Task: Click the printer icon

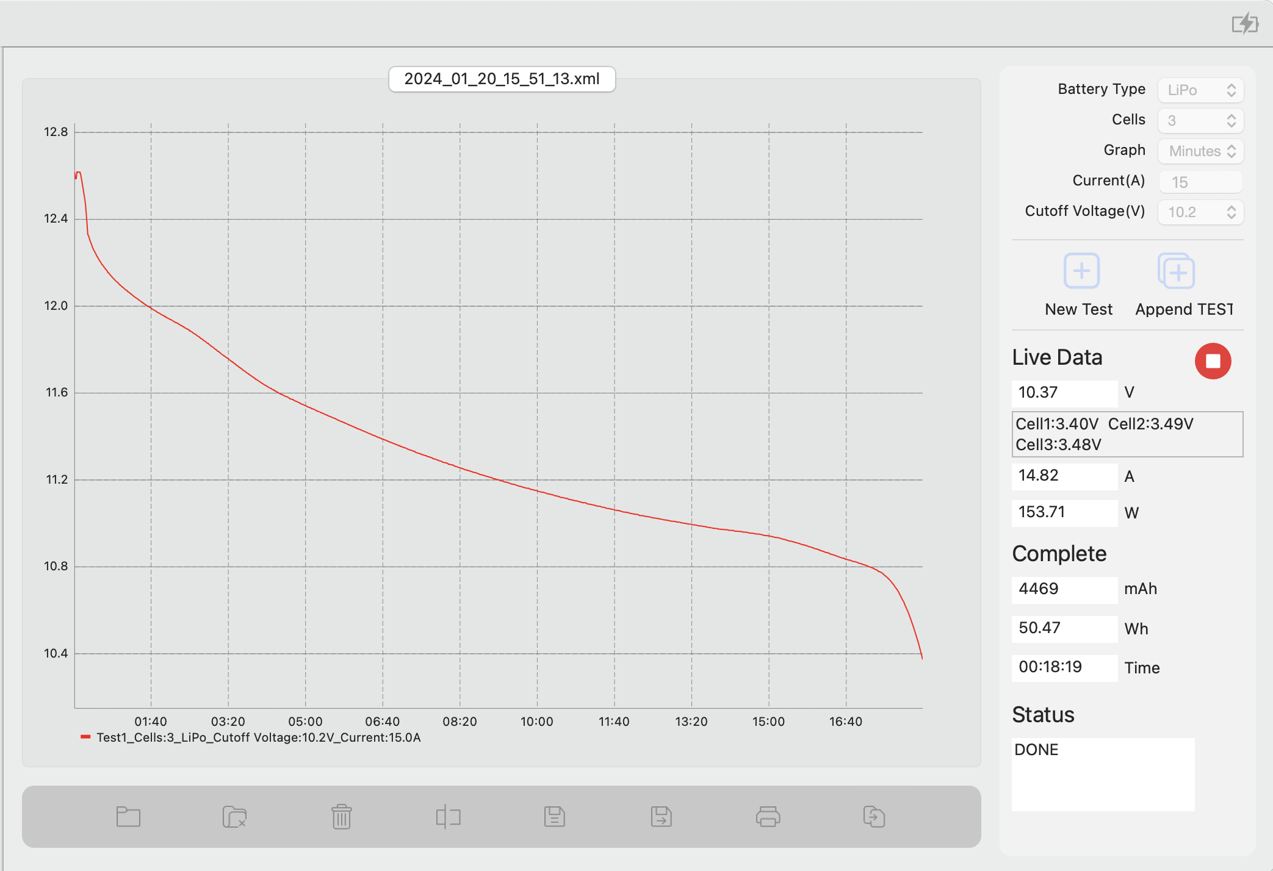Action: click(x=768, y=817)
